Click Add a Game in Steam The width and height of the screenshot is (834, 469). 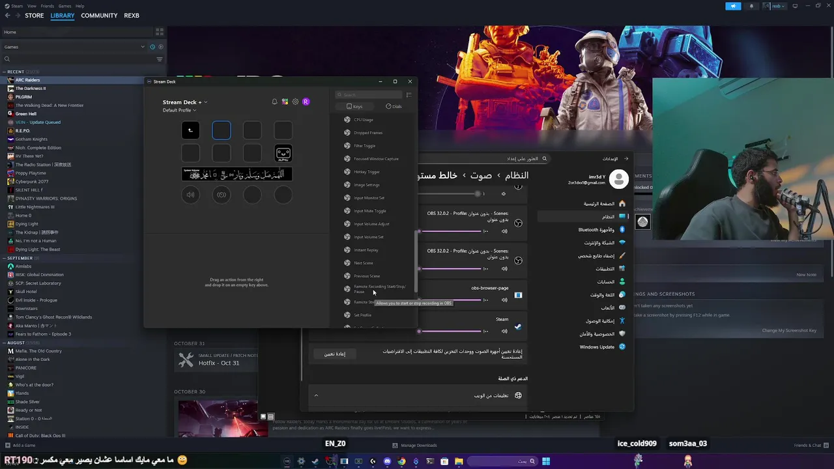click(20, 446)
